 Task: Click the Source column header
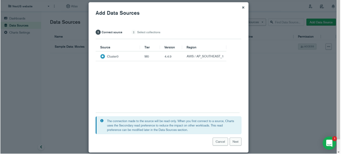click(x=105, y=47)
